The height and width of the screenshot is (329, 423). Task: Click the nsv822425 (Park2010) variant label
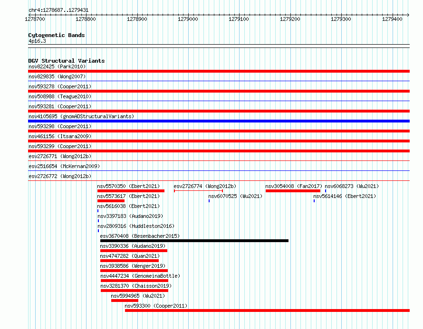pyautogui.click(x=57, y=66)
